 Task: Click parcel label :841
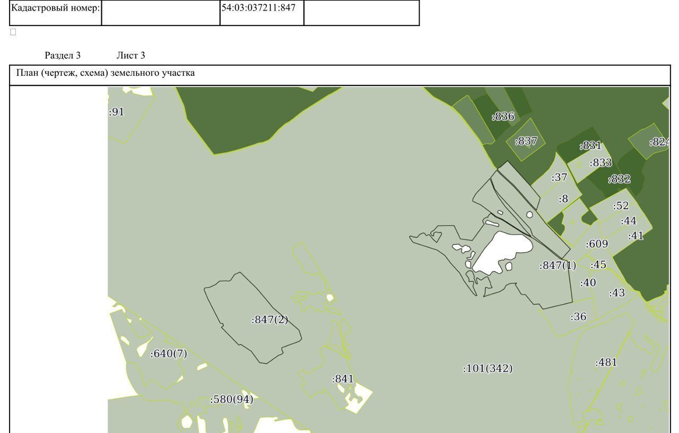tap(343, 379)
